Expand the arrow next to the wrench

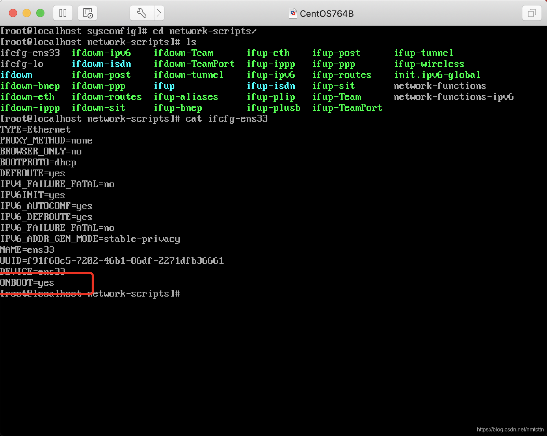tap(159, 13)
